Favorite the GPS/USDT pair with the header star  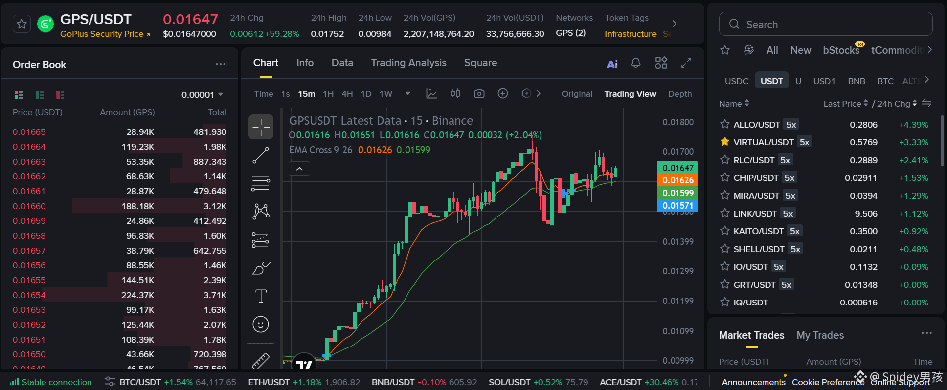point(22,24)
